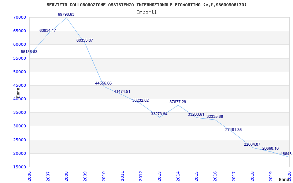The image size is (293, 183).
Task: Click x-axis year 2017
Action: pyautogui.click(x=234, y=176)
